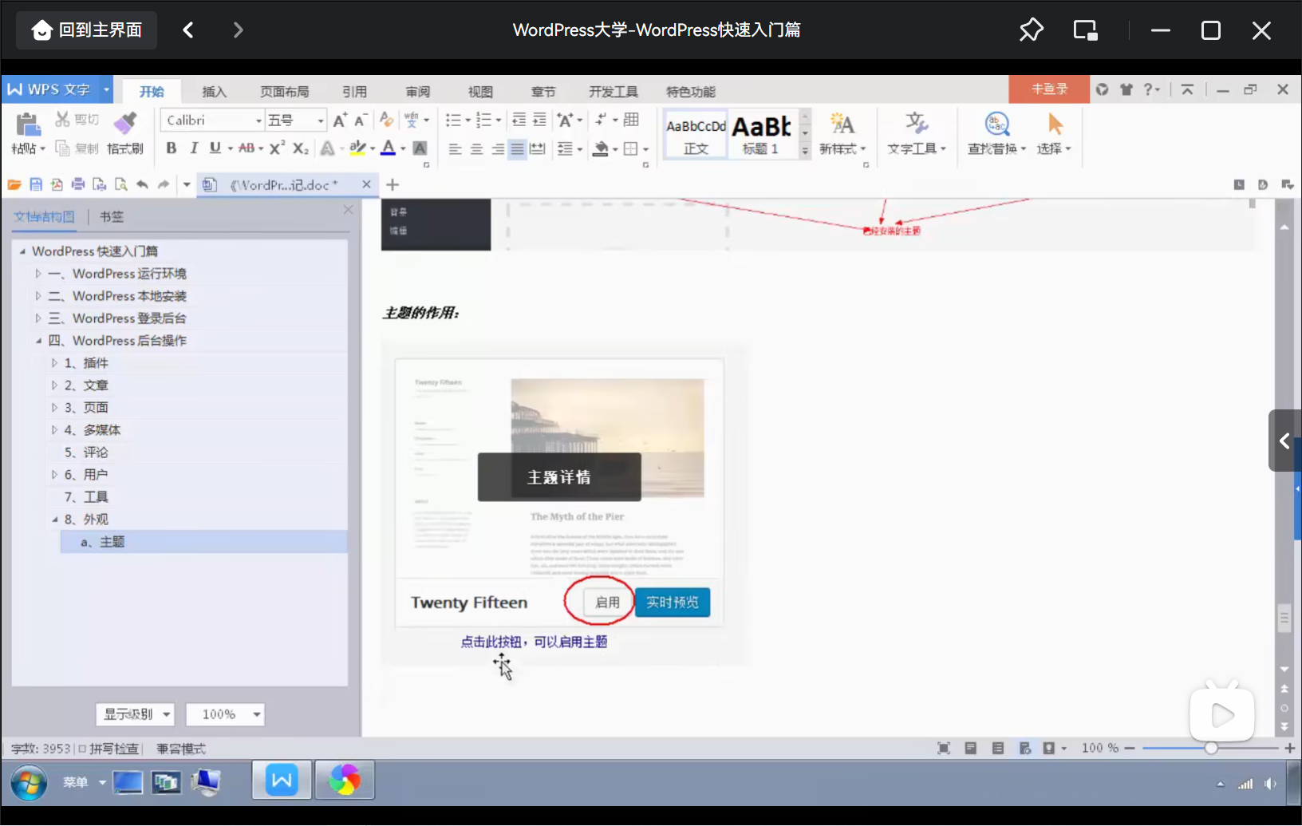Collapse the 四、WordPress 后台操作 tree node

point(37,341)
